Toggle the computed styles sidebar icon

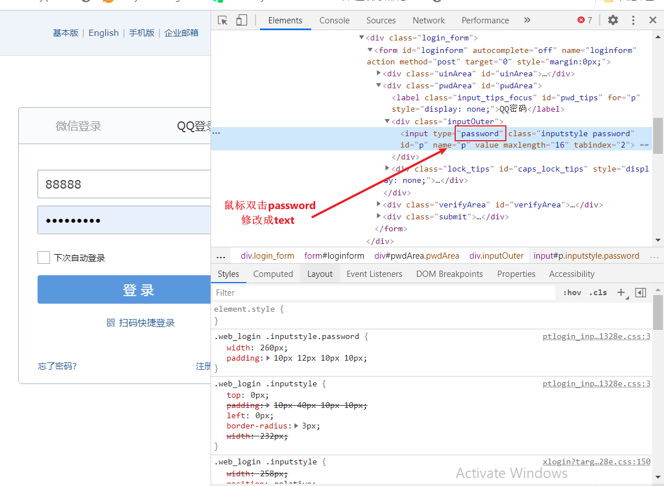click(x=641, y=292)
